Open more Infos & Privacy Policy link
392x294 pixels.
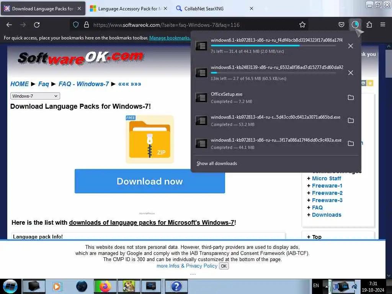click(187, 266)
